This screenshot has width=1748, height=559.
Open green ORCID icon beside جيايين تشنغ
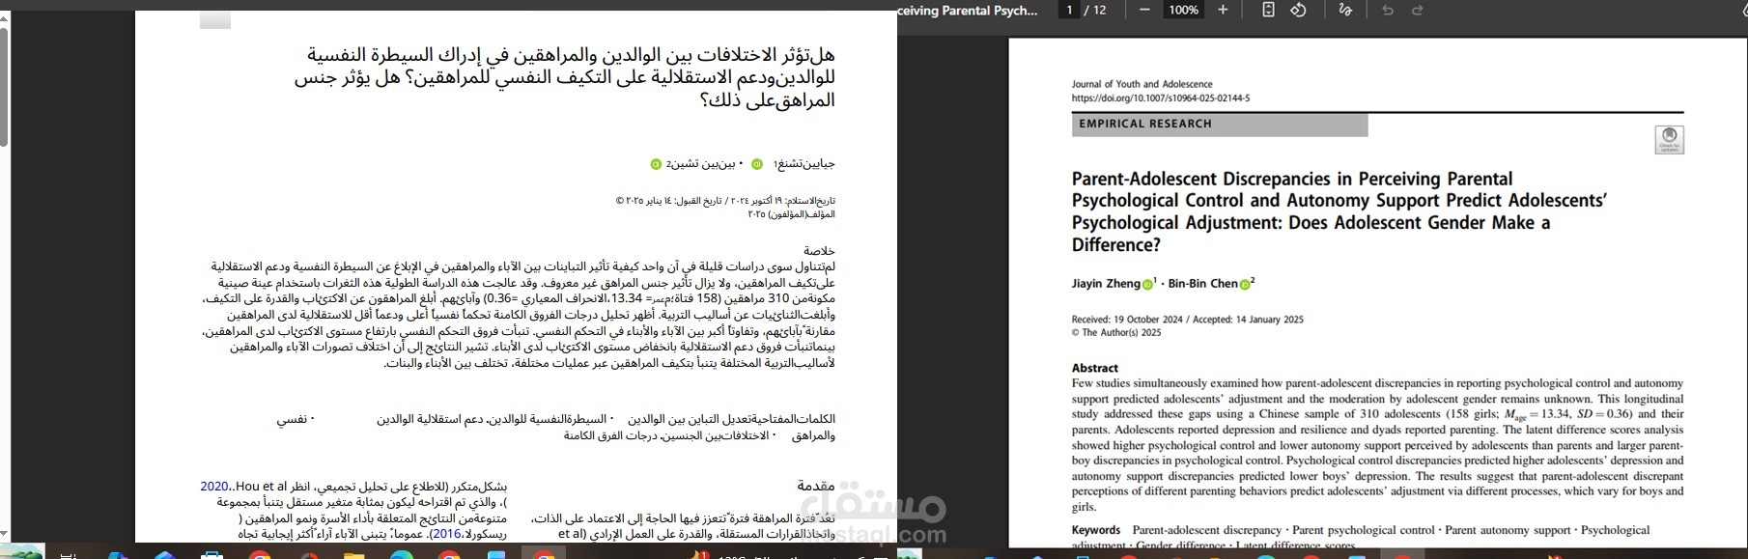[x=757, y=164]
